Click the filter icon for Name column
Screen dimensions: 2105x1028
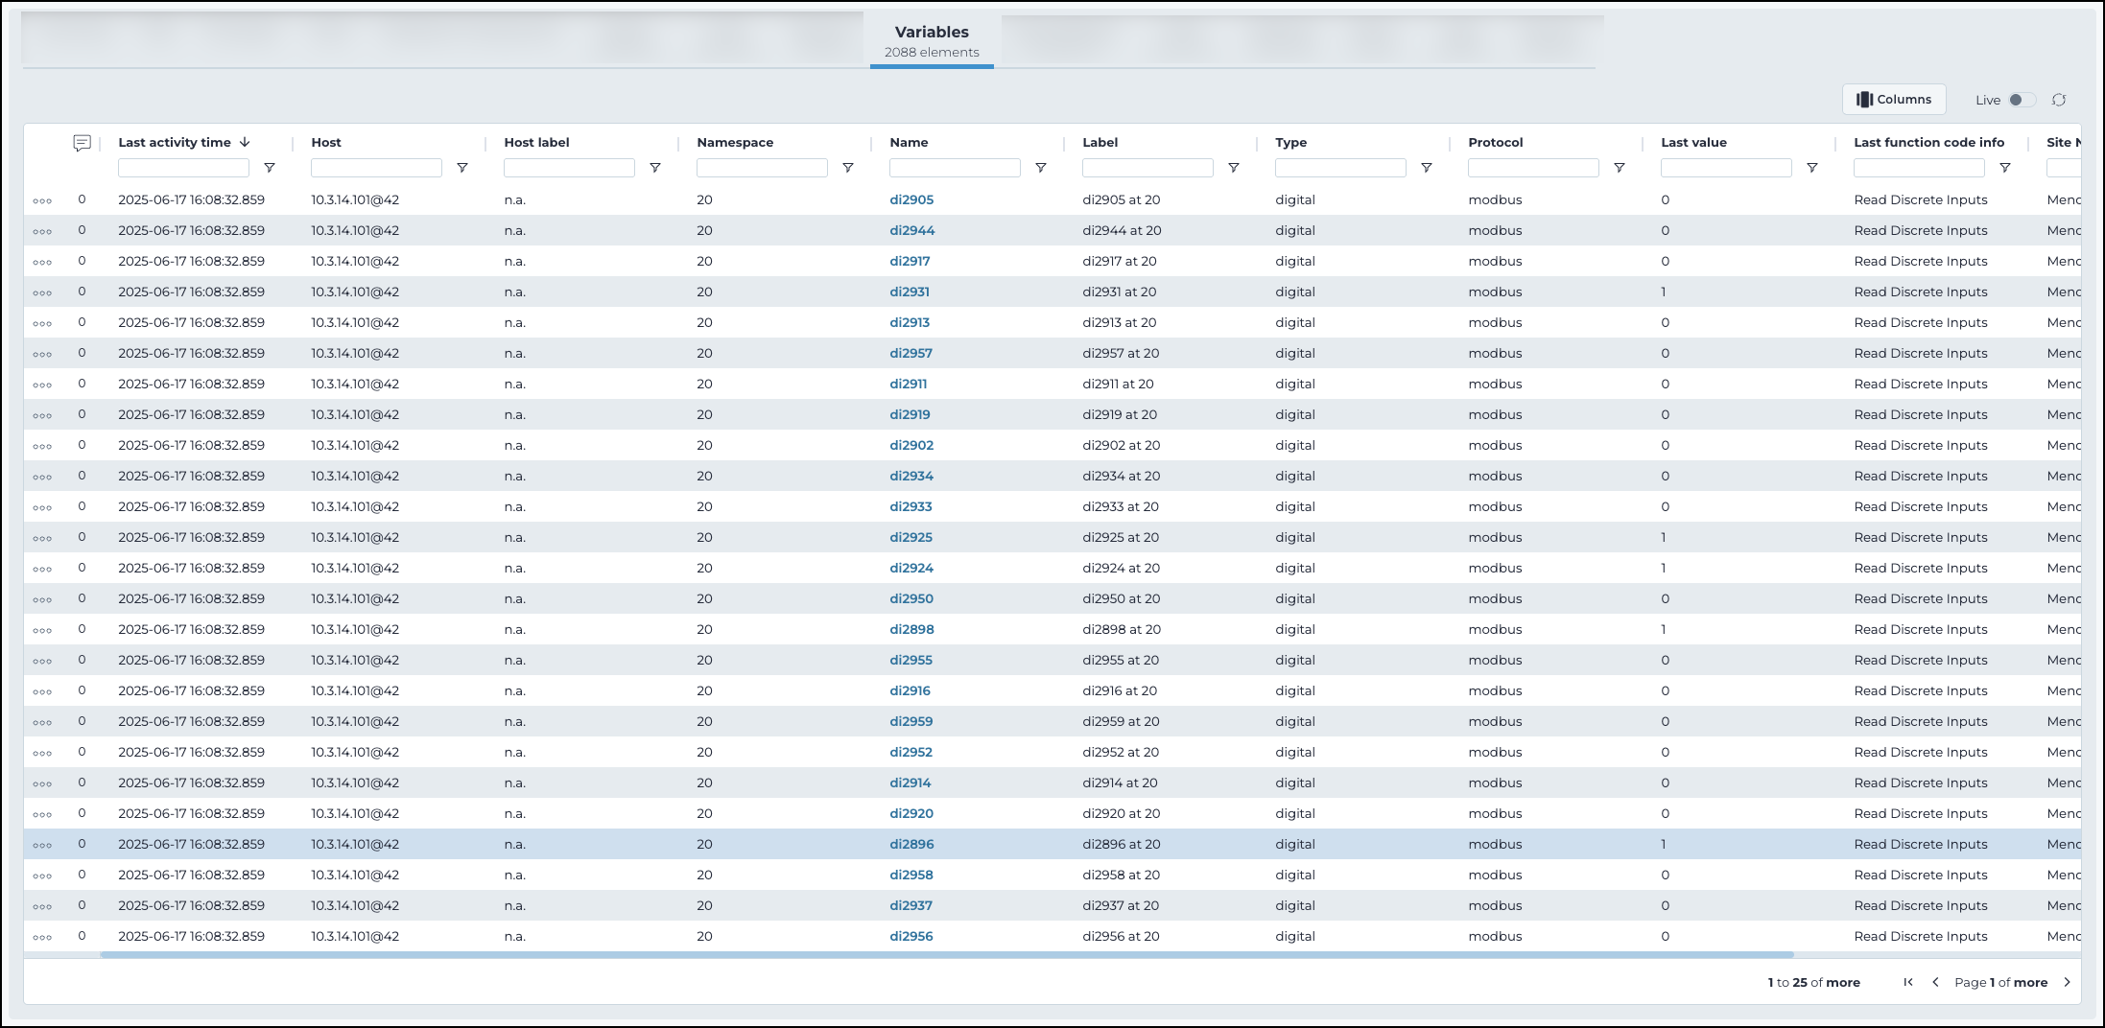1041,168
